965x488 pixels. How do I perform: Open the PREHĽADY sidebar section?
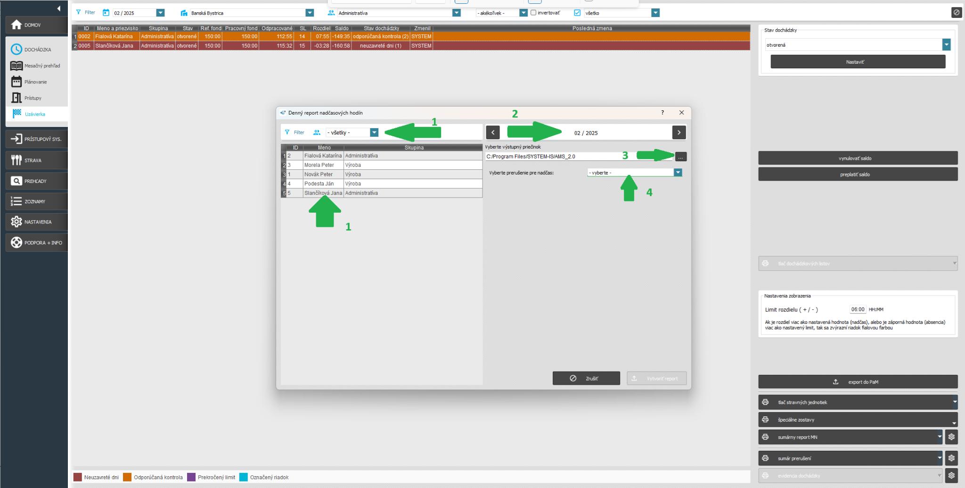[36, 181]
